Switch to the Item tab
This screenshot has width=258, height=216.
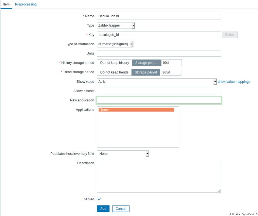pos(6,4)
